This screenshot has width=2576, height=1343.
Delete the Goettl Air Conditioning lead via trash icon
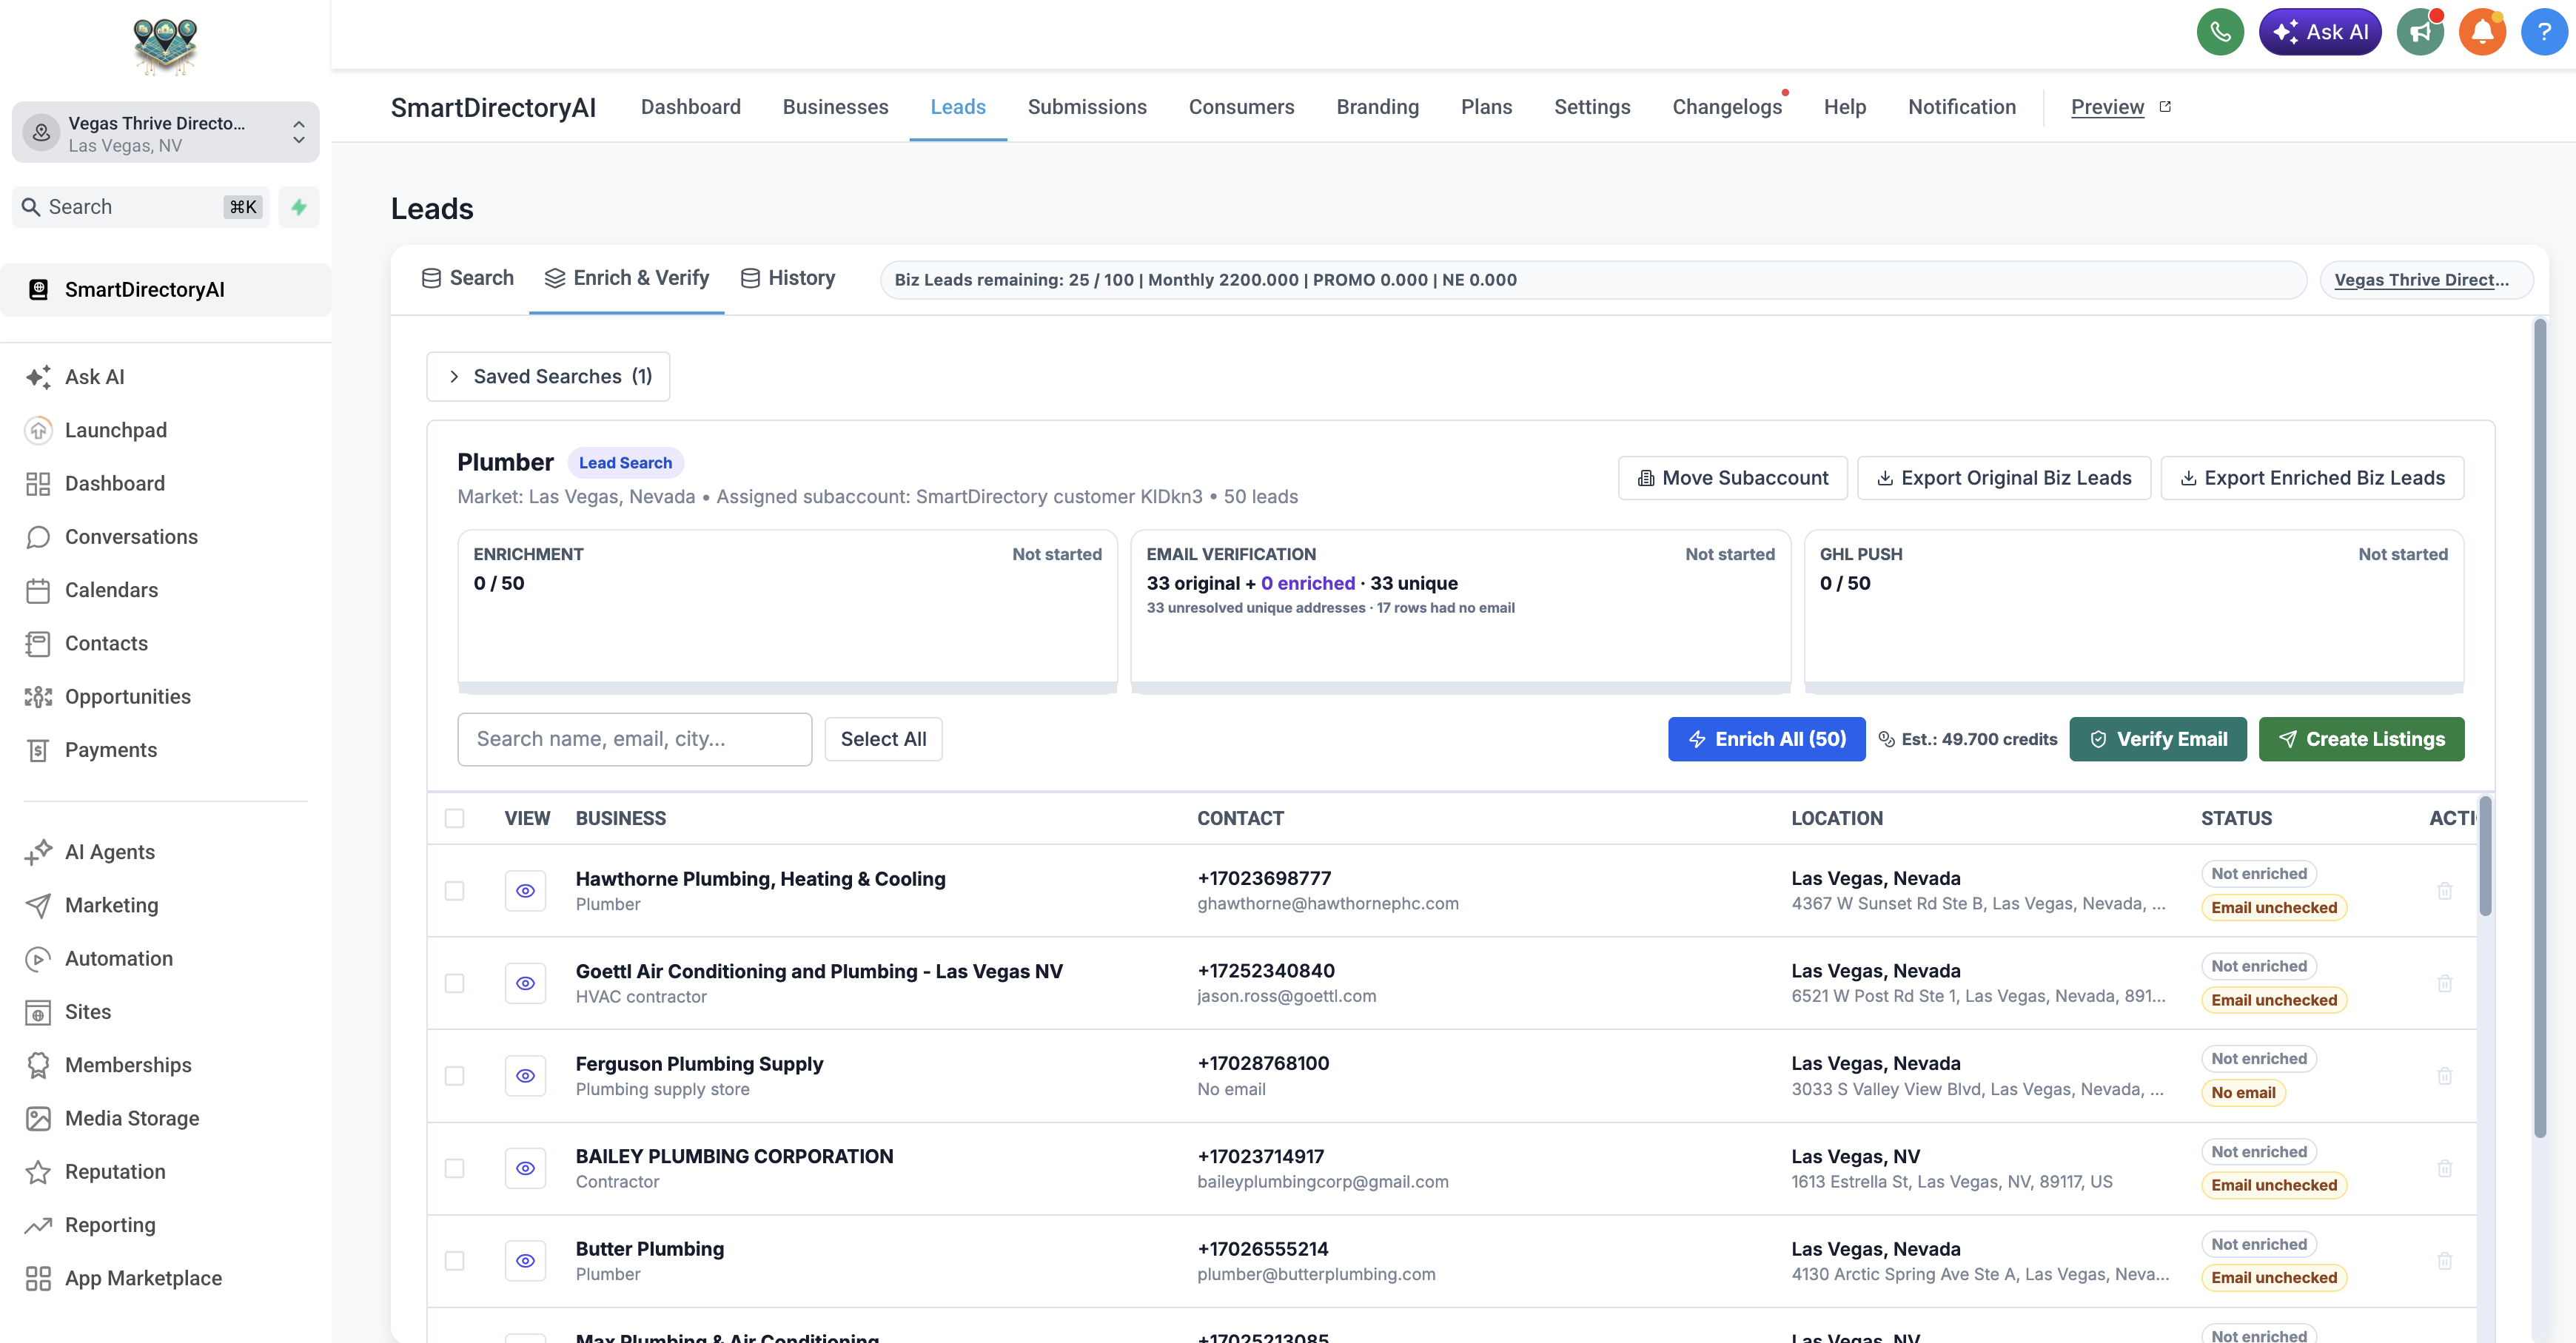[2444, 983]
